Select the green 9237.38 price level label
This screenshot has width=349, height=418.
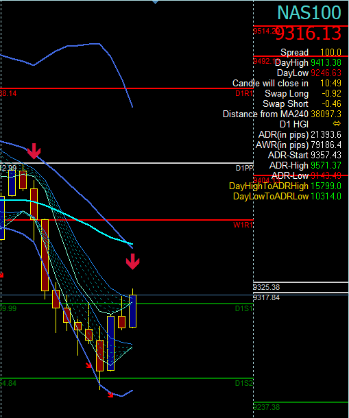coord(266,407)
